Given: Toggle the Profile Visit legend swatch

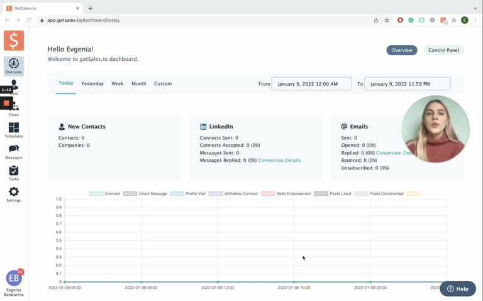Looking at the screenshot, I should (x=177, y=194).
